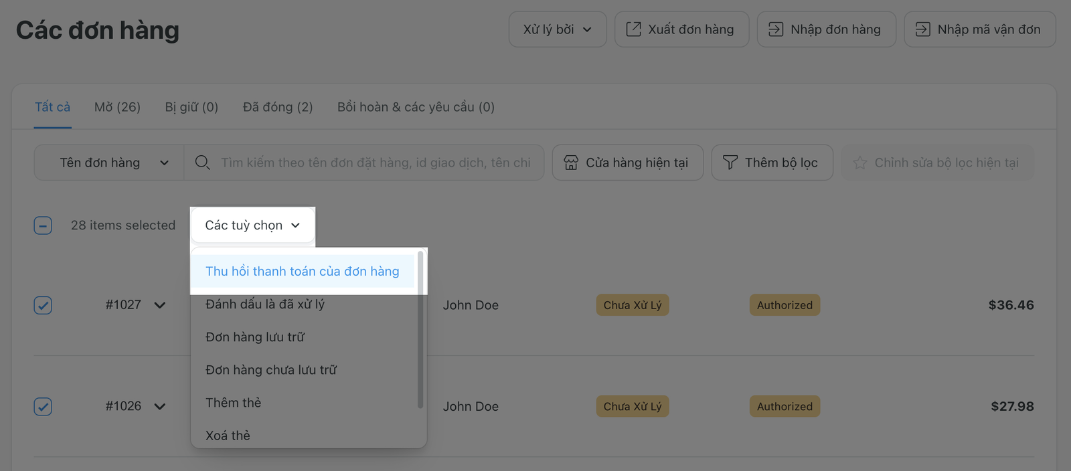Open the Xử lý bởi dropdown
Image resolution: width=1071 pixels, height=471 pixels.
(x=557, y=29)
